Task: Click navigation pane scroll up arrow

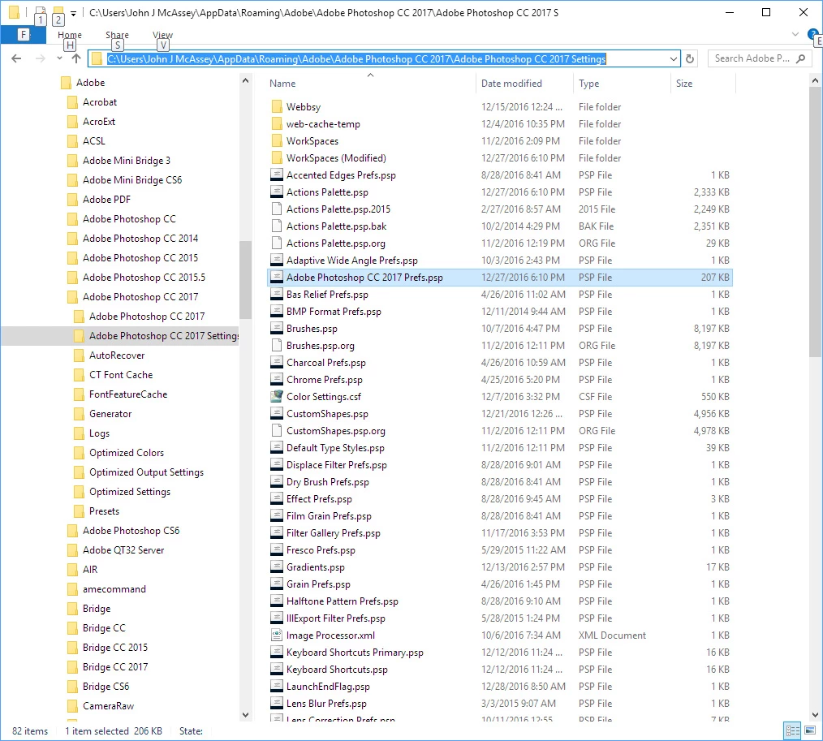Action: [x=245, y=81]
